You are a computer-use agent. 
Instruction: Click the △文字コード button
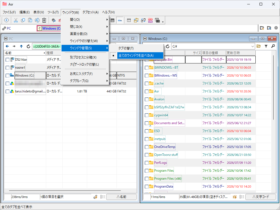tap(261, 197)
